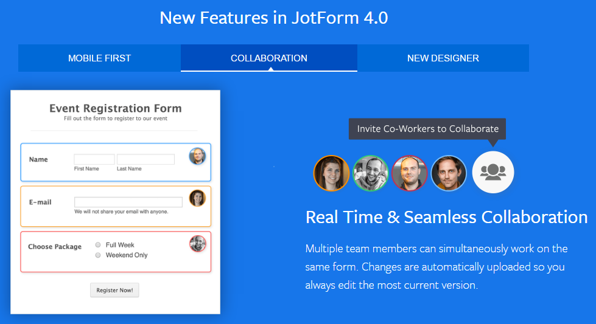Click the collaborator avatar in the Name field
The height and width of the screenshot is (324, 596).
click(197, 156)
